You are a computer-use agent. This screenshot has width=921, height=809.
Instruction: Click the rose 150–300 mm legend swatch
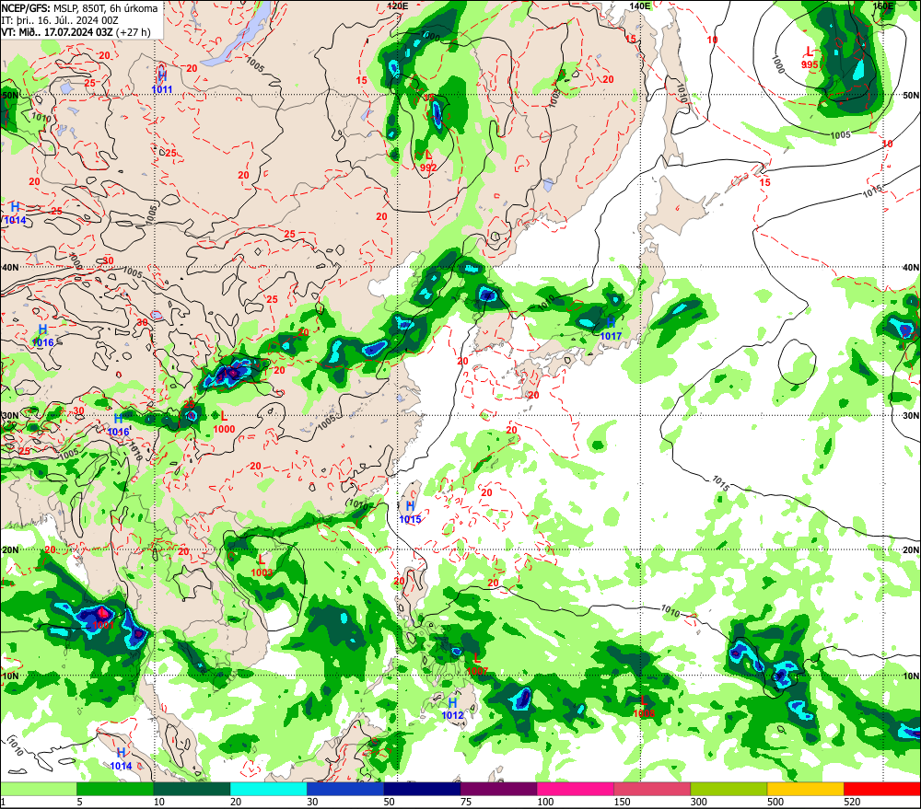pyautogui.click(x=652, y=789)
